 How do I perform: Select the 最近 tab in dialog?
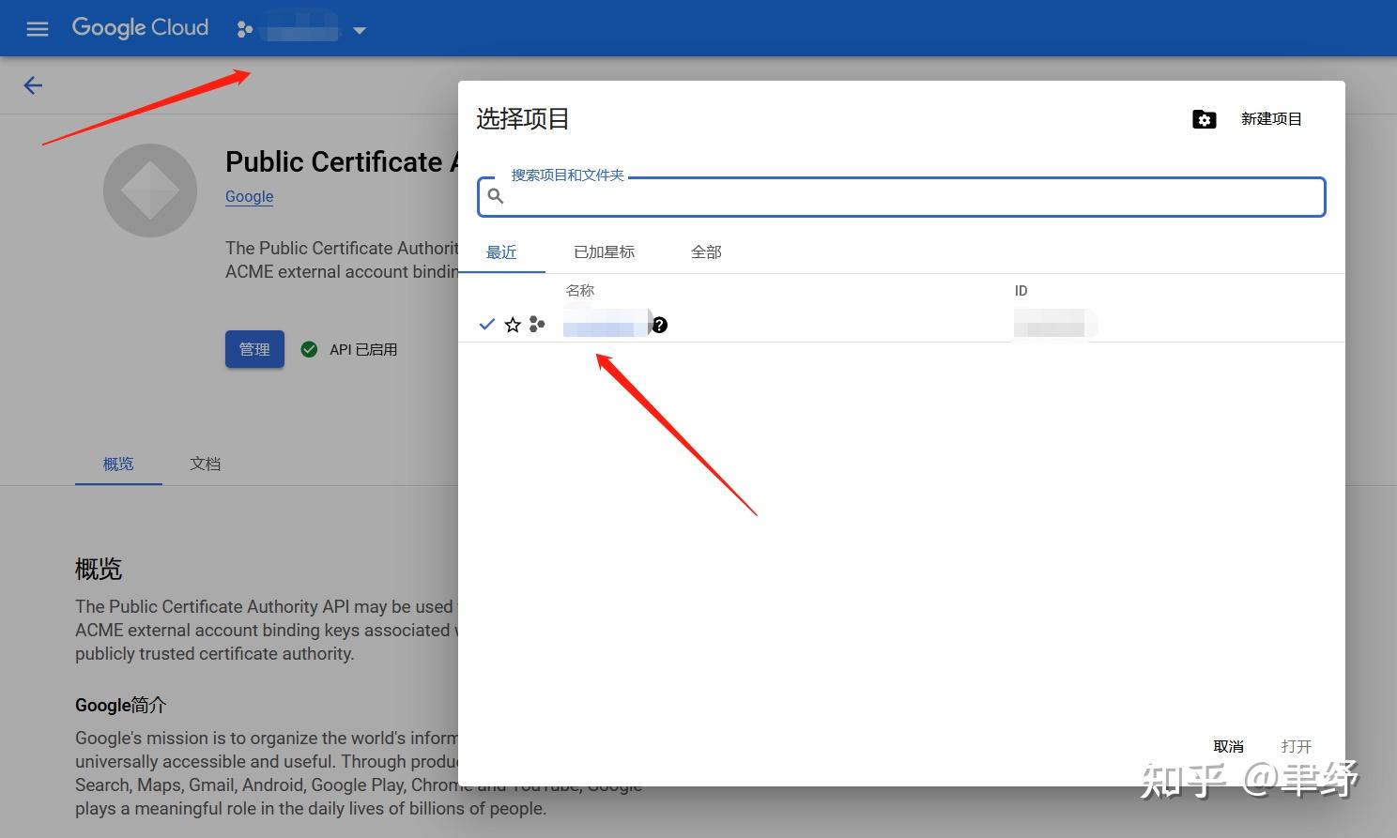click(x=501, y=251)
